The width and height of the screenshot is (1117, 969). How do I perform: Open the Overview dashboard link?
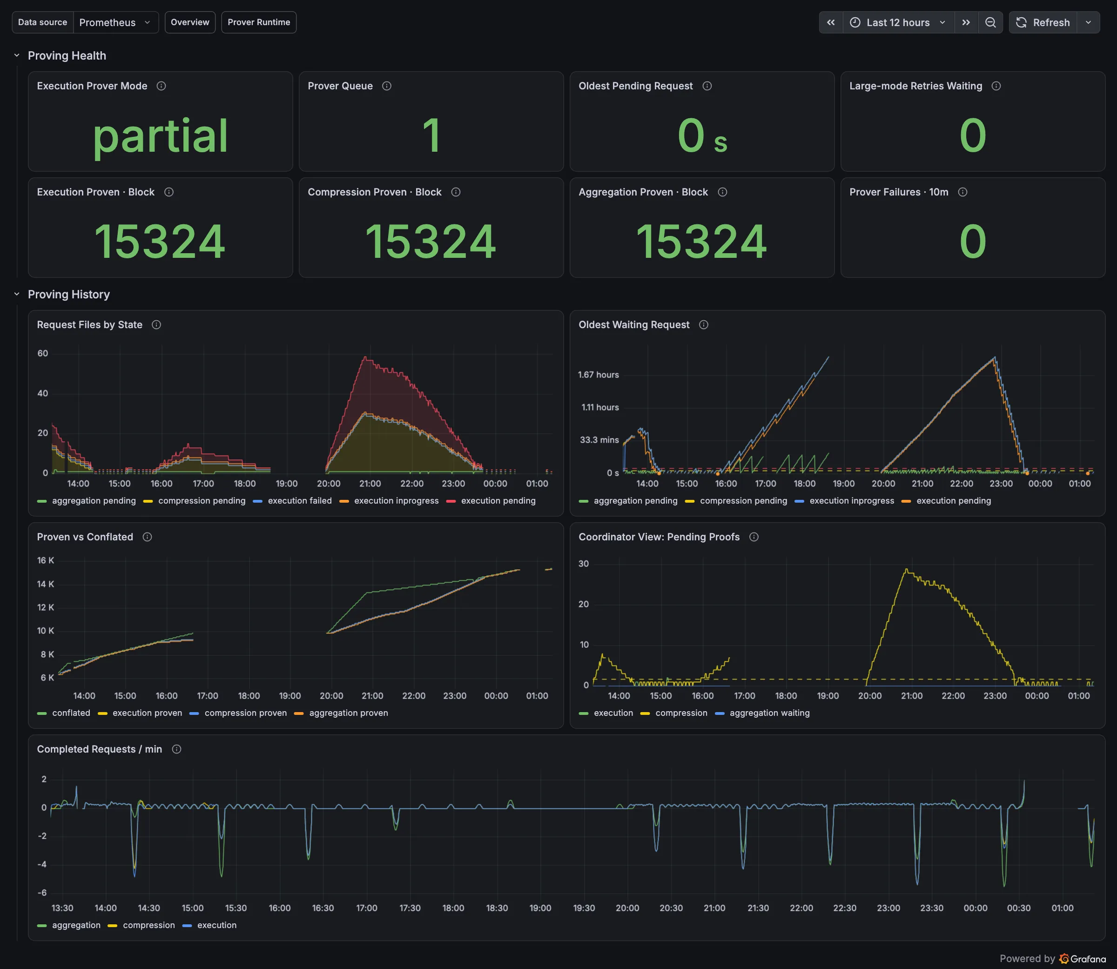tap(190, 22)
